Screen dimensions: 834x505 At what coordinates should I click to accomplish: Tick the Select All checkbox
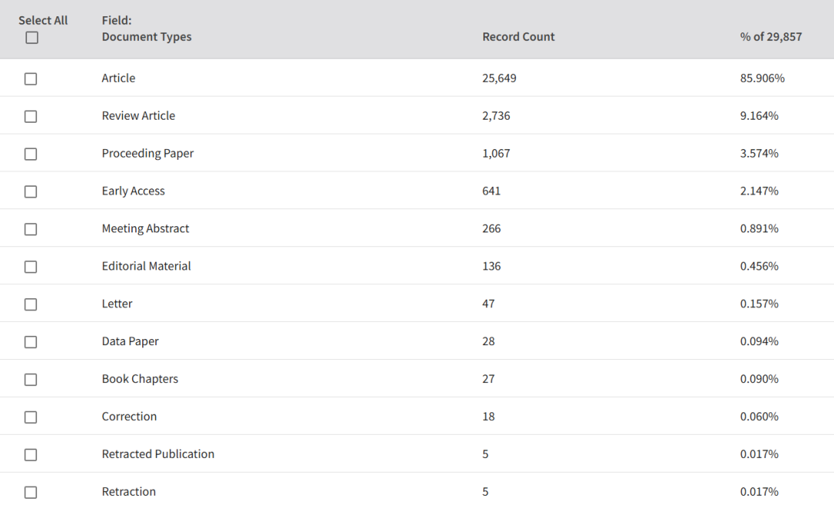[32, 38]
